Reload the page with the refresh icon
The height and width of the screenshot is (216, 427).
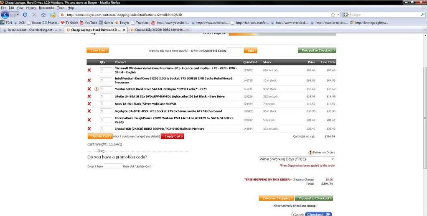[x=25, y=15]
